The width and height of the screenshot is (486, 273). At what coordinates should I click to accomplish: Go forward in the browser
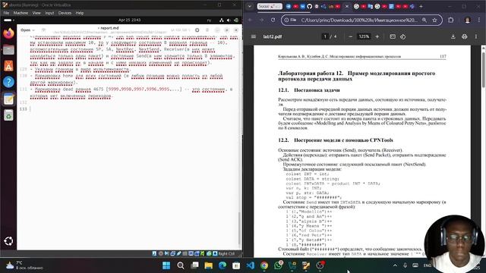pyautogui.click(x=261, y=20)
